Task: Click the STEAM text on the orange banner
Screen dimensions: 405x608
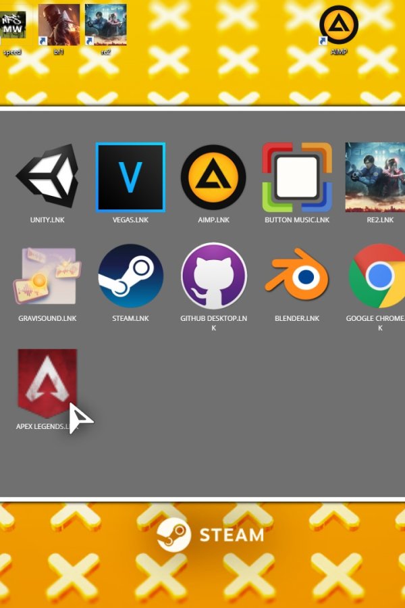Action: pyautogui.click(x=232, y=535)
